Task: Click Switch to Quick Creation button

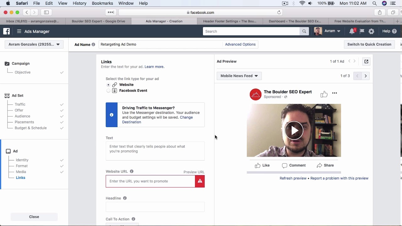Action: 369,45
